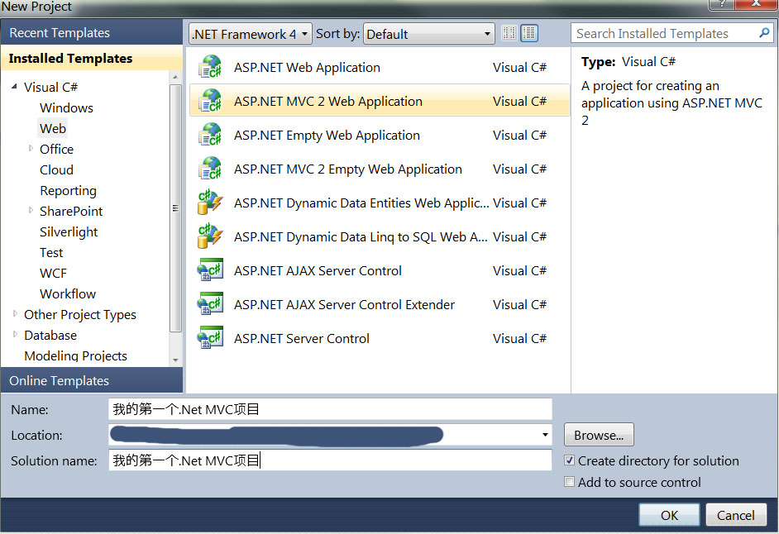Viewport: 779px width, 534px height.
Task: Select Windows under Visual C#
Action: click(67, 107)
